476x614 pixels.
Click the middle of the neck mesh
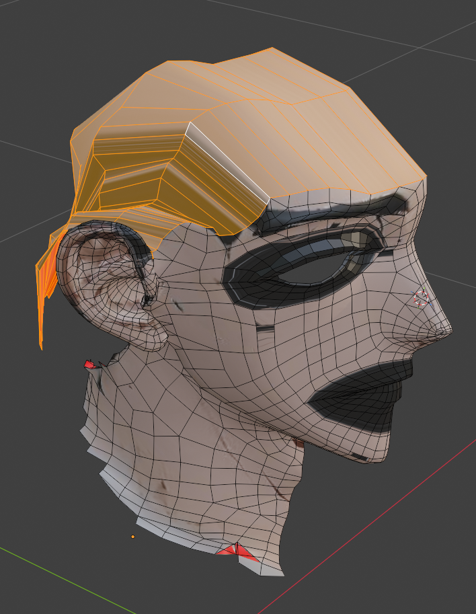(195, 457)
